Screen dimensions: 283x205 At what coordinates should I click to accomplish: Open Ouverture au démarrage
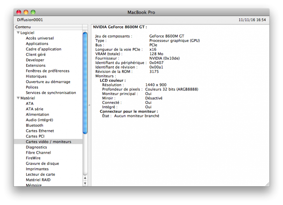coord(48,82)
